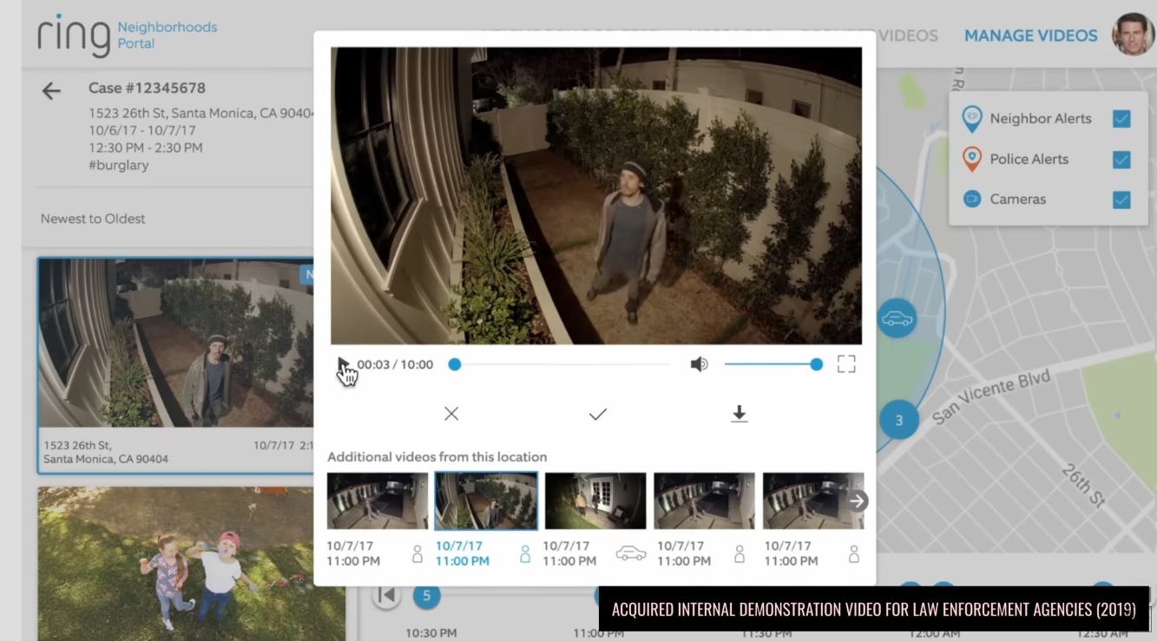Click the Ring Neighborhoods Portal logo
The height and width of the screenshot is (641, 1157).
127,35
